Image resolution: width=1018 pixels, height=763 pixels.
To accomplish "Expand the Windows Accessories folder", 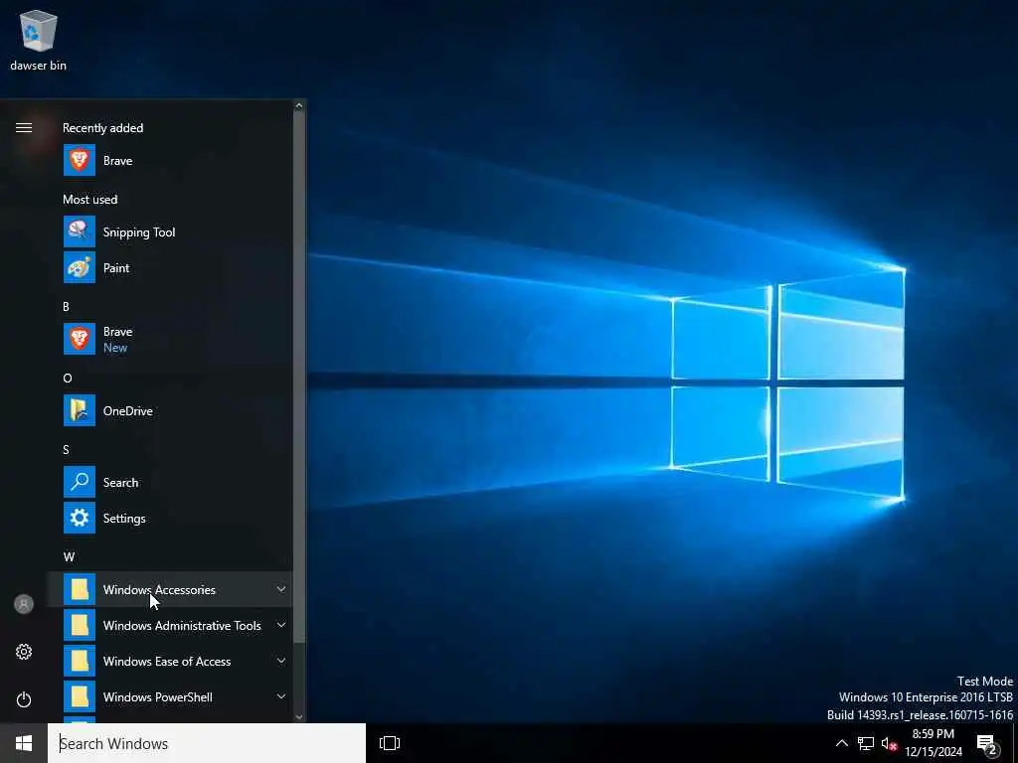I will pos(170,589).
